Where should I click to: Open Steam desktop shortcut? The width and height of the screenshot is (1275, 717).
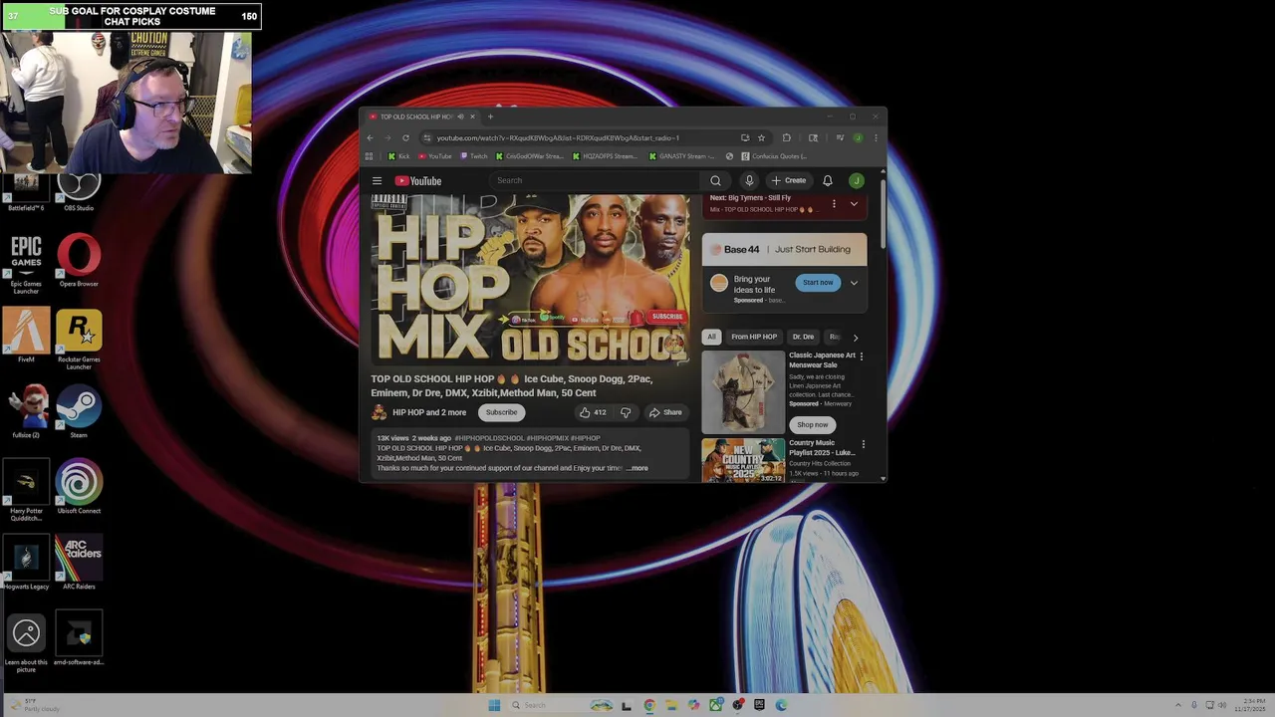79,413
